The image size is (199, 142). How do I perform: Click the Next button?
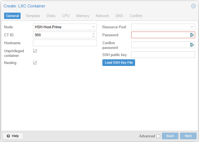pos(188,136)
